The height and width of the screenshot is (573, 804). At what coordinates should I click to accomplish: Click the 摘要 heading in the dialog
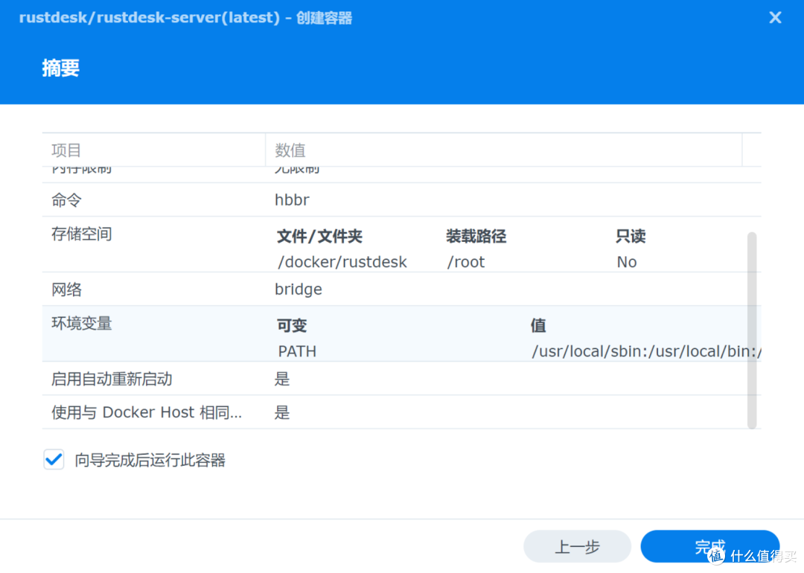60,68
